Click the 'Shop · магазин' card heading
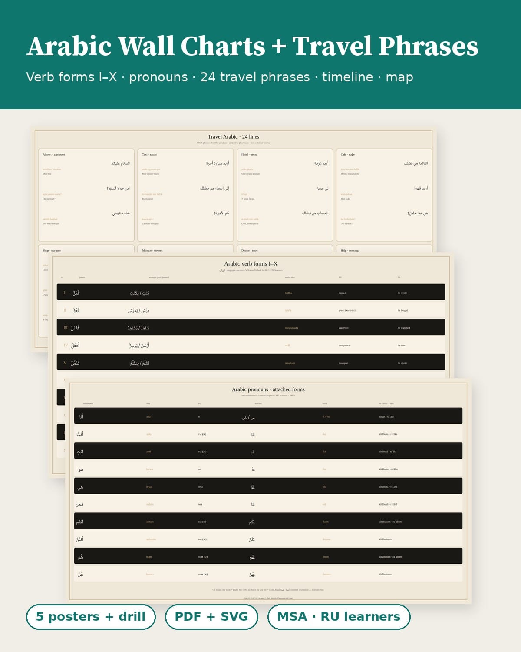 52,250
